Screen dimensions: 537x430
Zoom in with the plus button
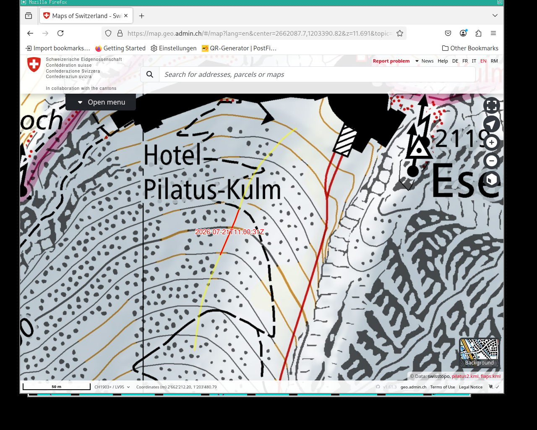pyautogui.click(x=492, y=142)
